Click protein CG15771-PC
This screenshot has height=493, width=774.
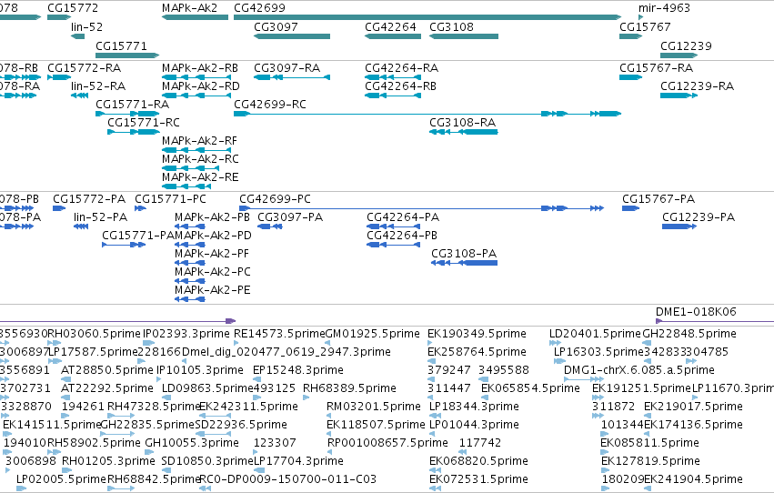pos(140,208)
